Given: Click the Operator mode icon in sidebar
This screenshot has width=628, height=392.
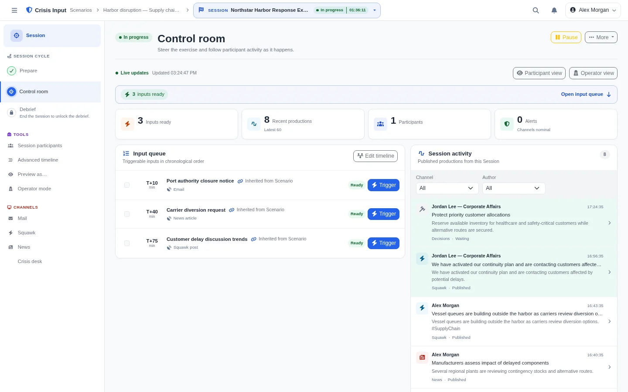Looking at the screenshot, I should tap(10, 189).
